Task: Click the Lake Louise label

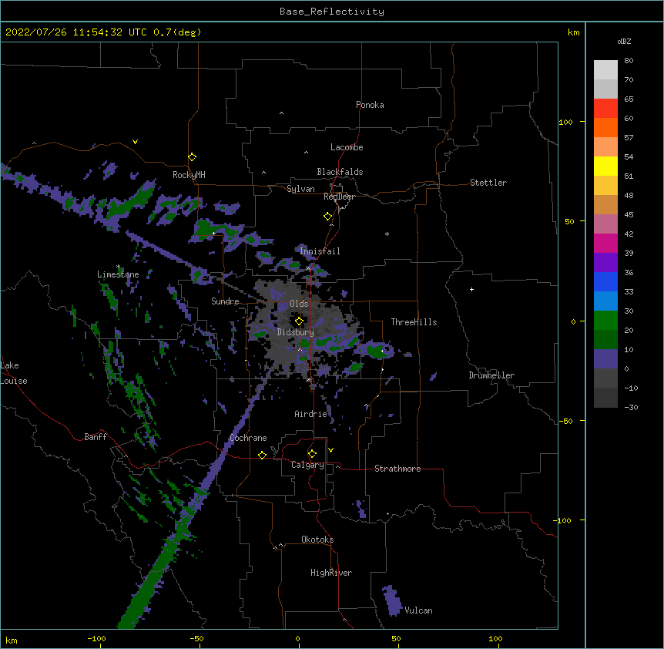Action: pos(14,373)
